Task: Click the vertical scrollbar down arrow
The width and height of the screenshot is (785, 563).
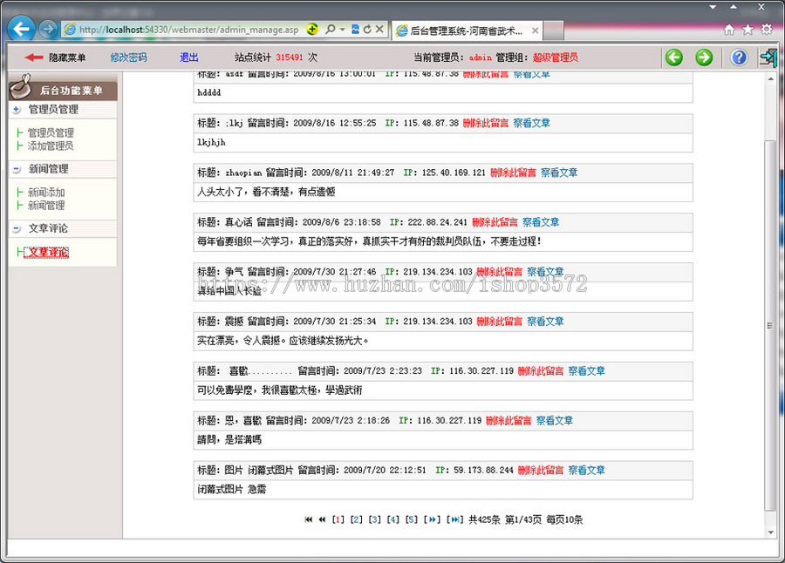Action: point(770,532)
